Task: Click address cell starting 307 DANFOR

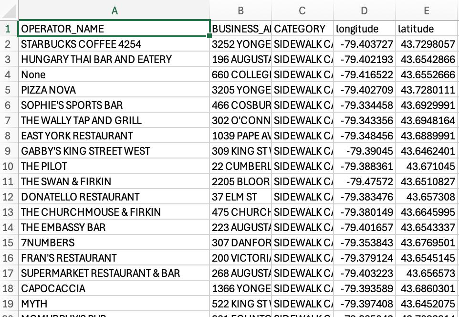Action: click(240, 243)
